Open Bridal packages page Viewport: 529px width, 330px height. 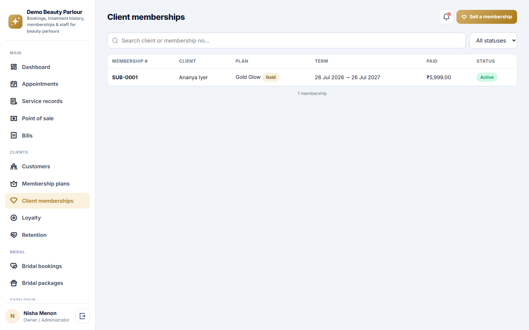coord(47,283)
